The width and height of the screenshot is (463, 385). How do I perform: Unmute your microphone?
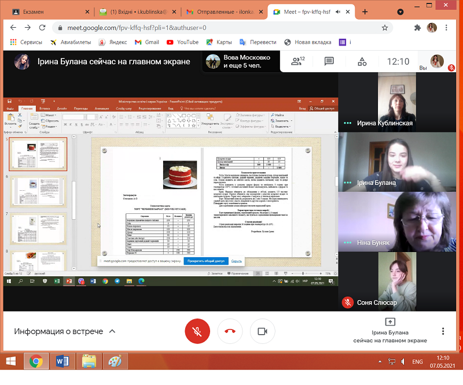click(x=197, y=331)
